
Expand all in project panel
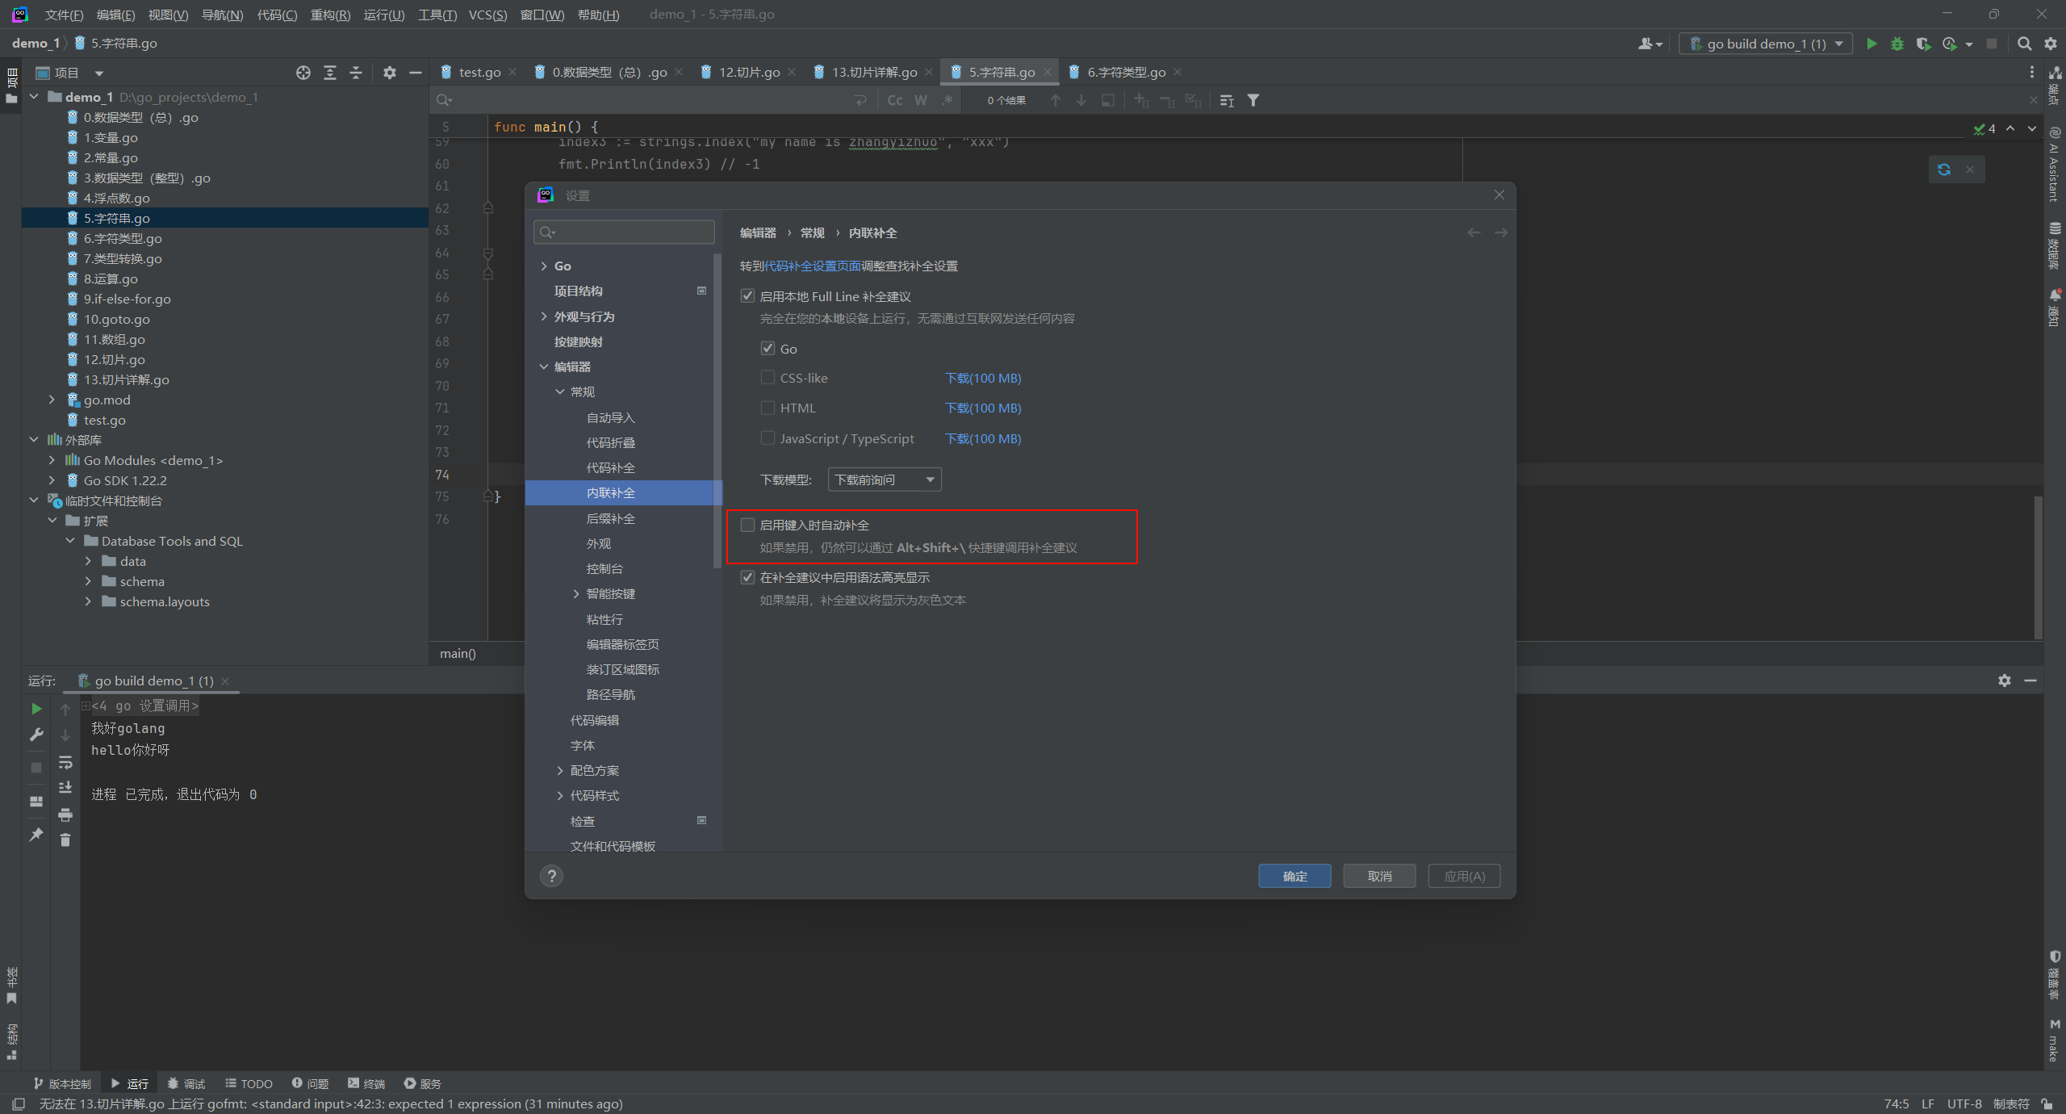[x=330, y=73]
